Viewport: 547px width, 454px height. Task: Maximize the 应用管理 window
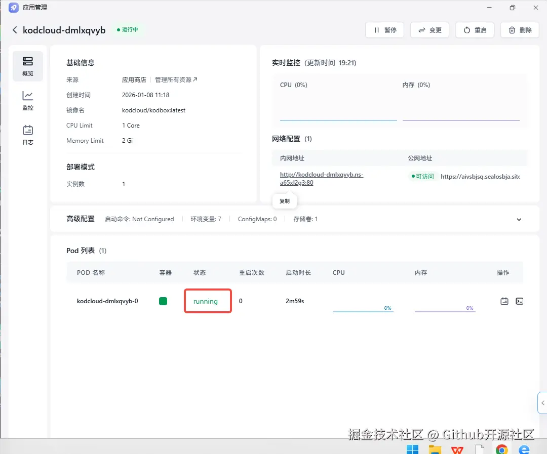coord(512,7)
